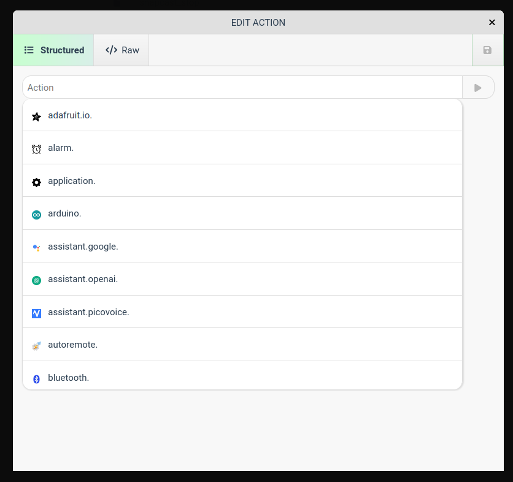This screenshot has height=482, width=513.
Task: Close the Edit Action dialog
Action: click(x=492, y=23)
